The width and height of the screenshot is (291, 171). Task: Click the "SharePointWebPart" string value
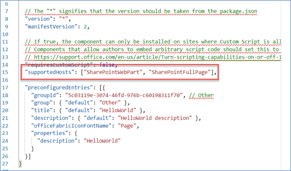[113, 72]
